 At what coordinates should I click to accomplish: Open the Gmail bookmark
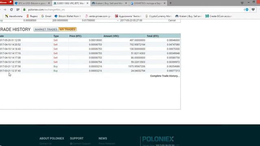click(46, 16)
